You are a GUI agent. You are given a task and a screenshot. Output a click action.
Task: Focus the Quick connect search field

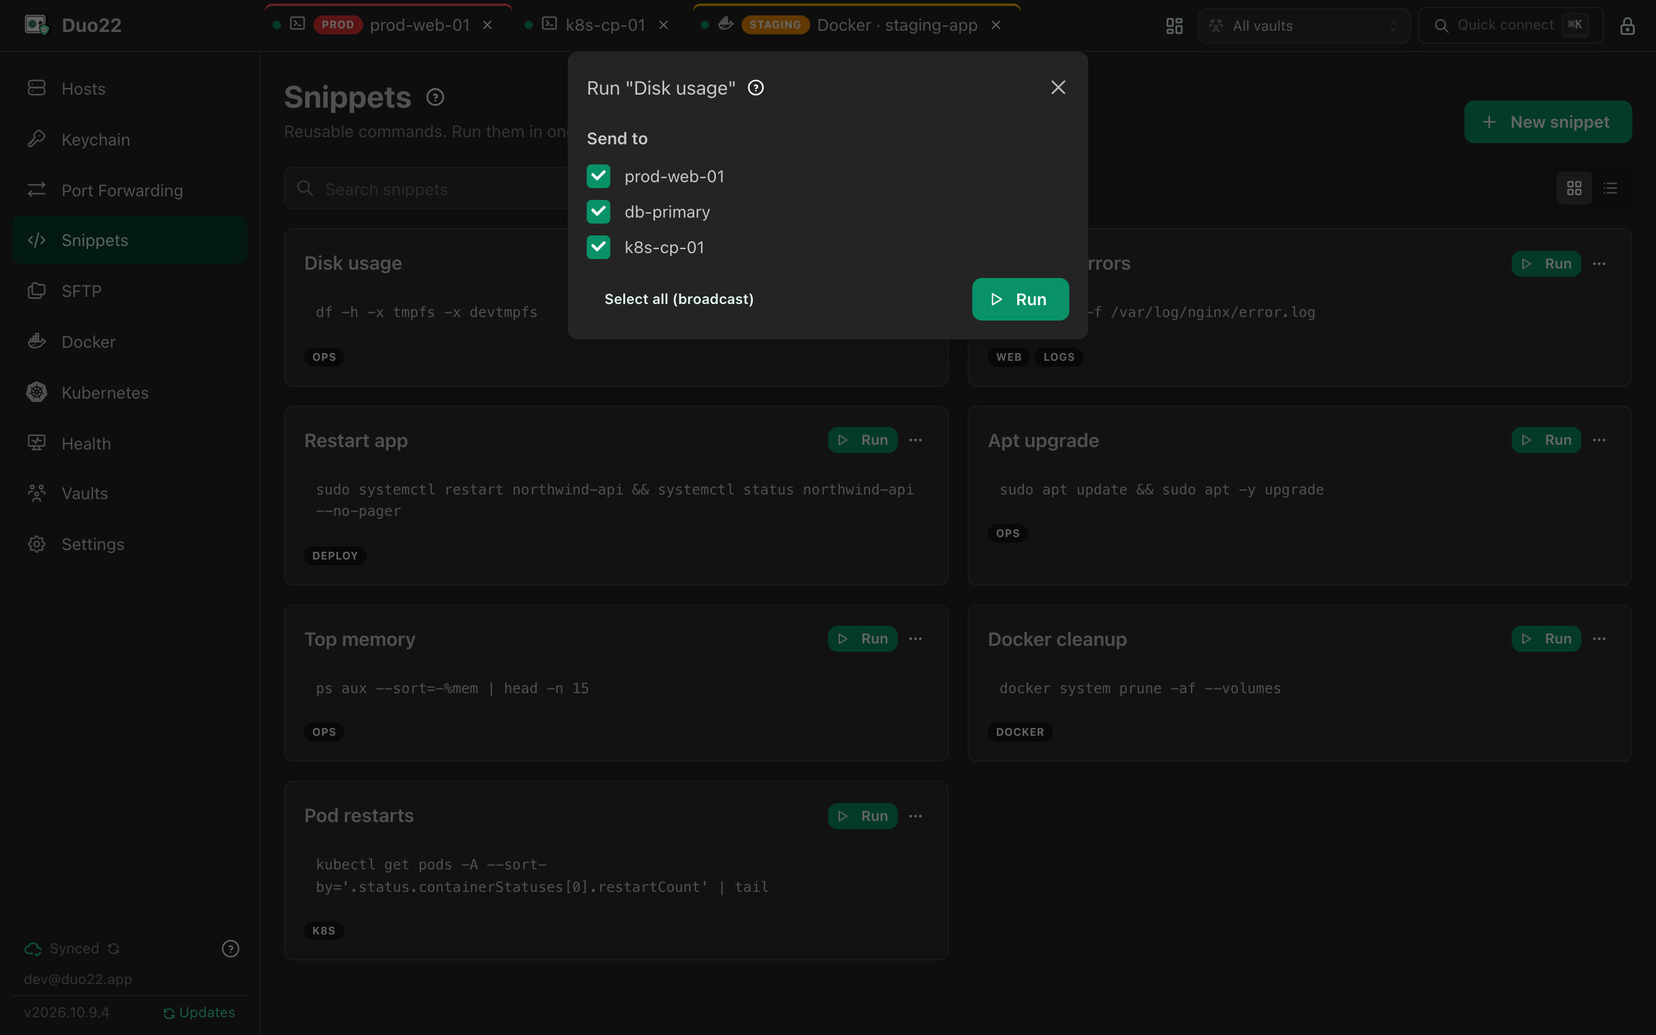point(1511,26)
